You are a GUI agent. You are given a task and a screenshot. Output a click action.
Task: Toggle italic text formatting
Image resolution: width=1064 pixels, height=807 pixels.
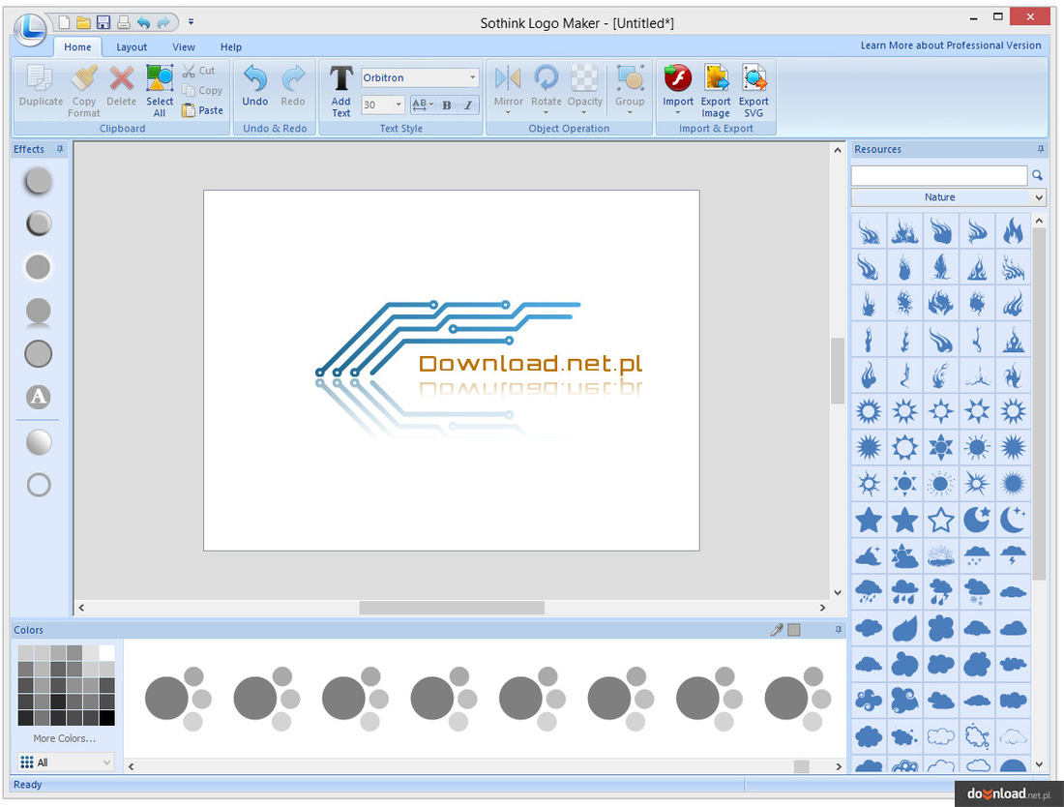click(x=468, y=105)
